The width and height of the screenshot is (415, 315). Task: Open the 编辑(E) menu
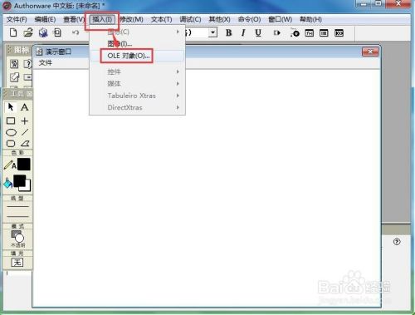(45, 19)
